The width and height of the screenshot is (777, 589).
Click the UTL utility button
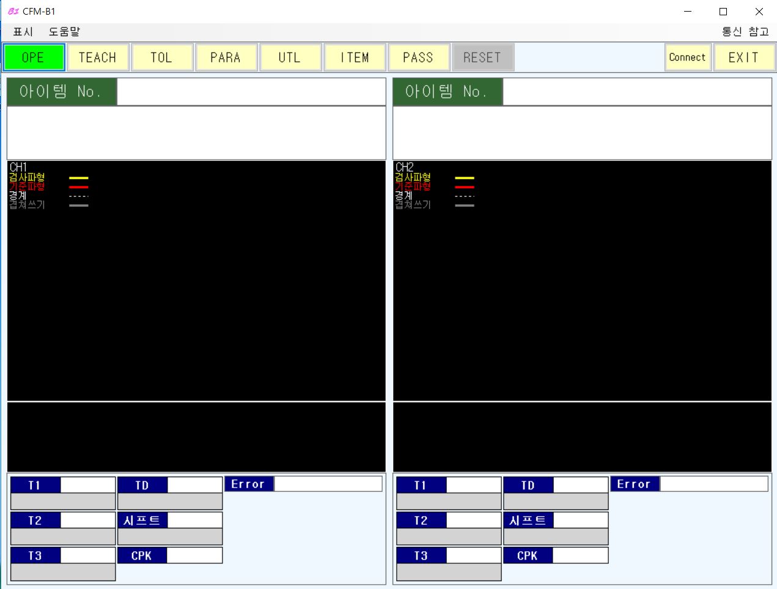coord(290,57)
